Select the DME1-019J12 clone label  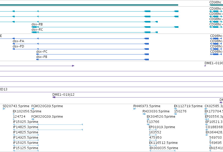63,95
